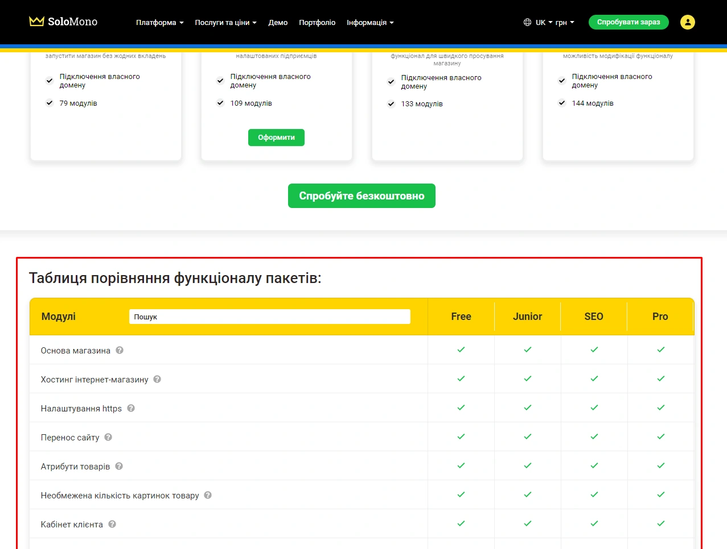Screen dimensions: 727x549
Task: Click help icon beside Кабінет клієнта
Action: point(112,524)
